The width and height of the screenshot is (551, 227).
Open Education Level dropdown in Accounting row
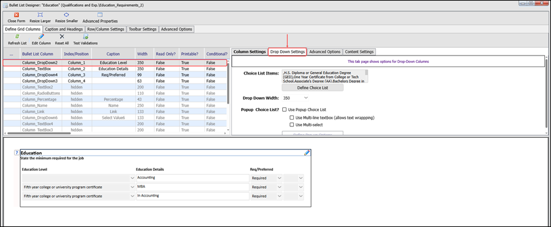click(132, 178)
